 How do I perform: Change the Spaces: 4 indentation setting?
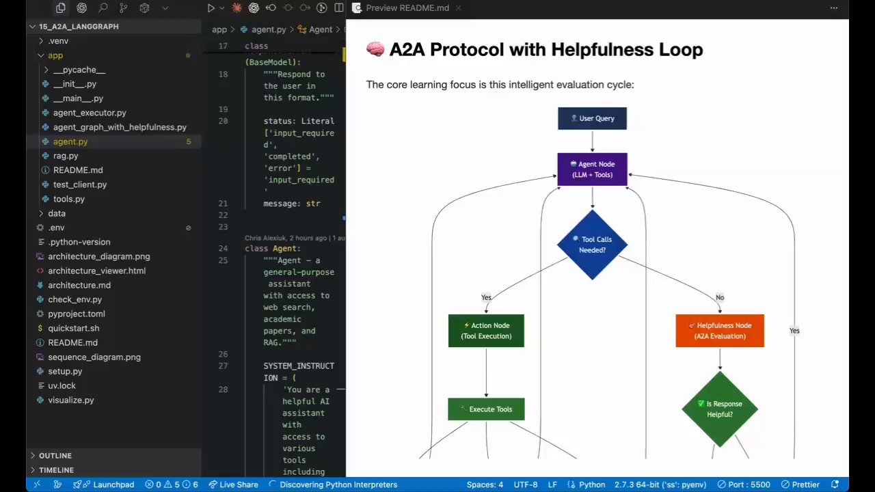point(485,484)
